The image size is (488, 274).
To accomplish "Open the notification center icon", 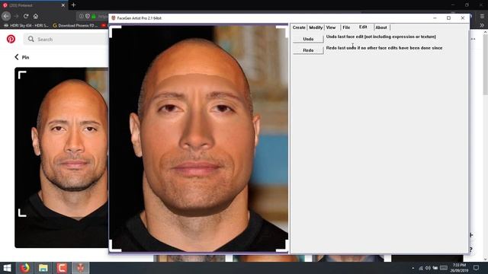I will point(476,268).
